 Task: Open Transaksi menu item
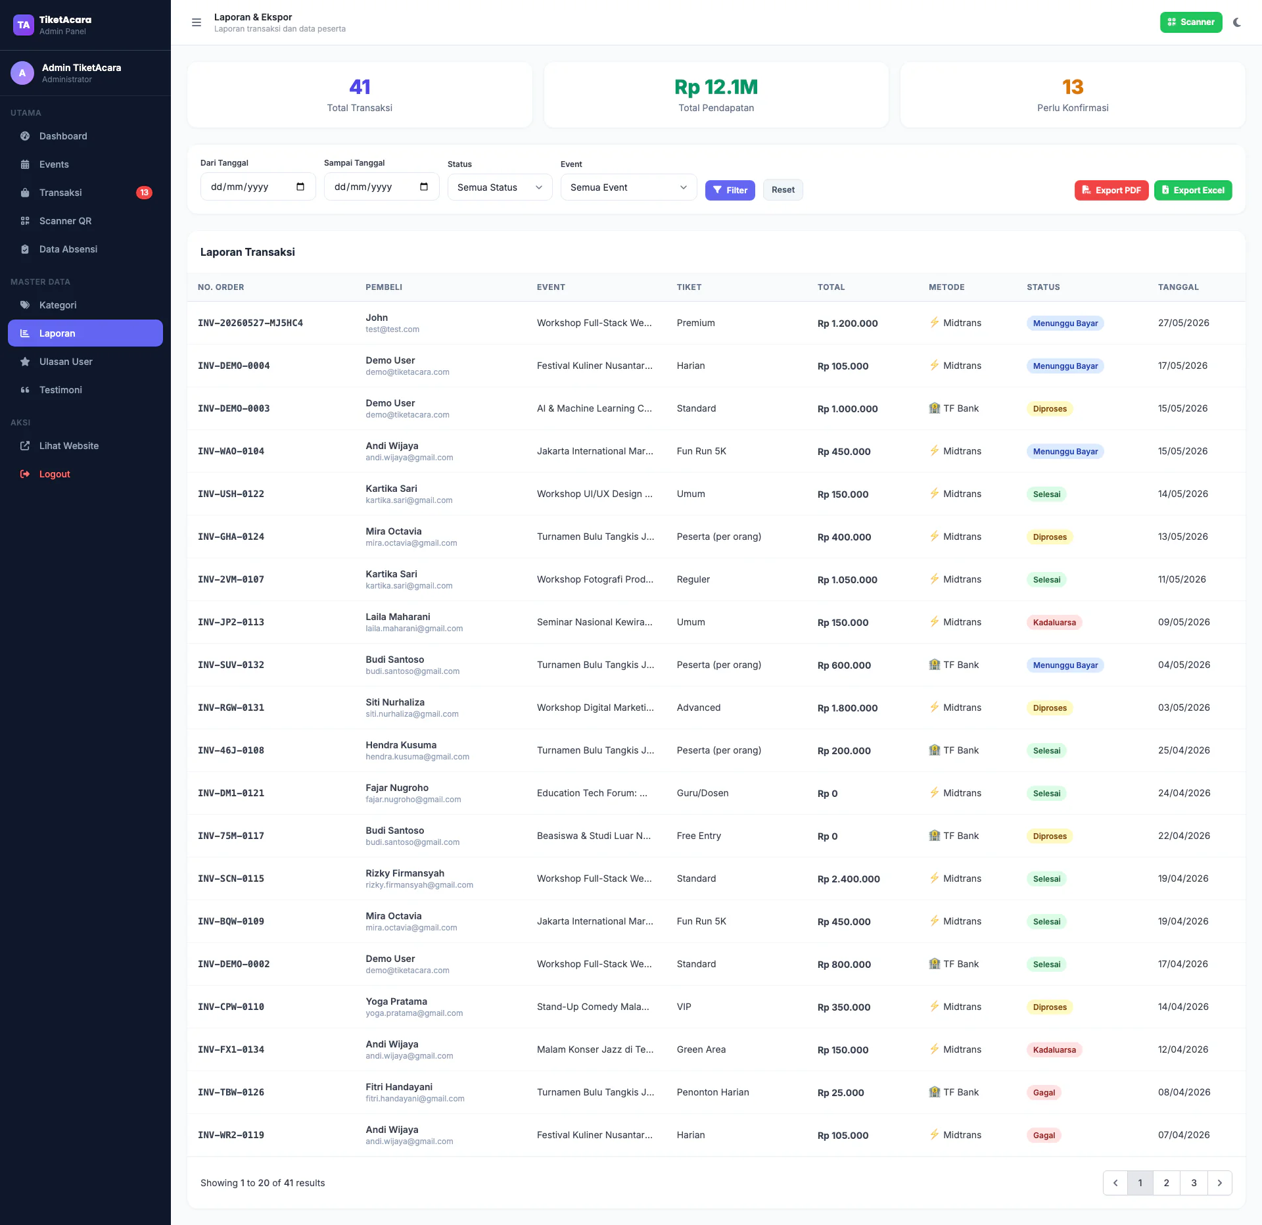[85, 193]
